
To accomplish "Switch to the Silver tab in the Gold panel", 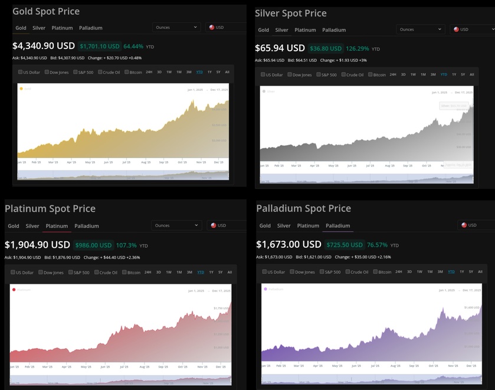I will [x=39, y=28].
